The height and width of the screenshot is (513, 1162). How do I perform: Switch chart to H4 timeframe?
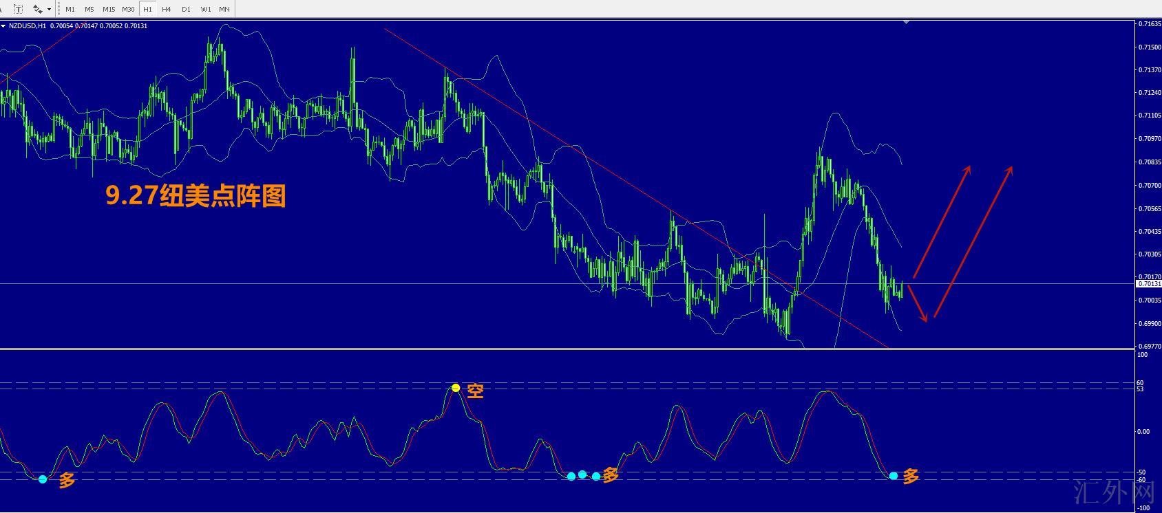(x=167, y=10)
